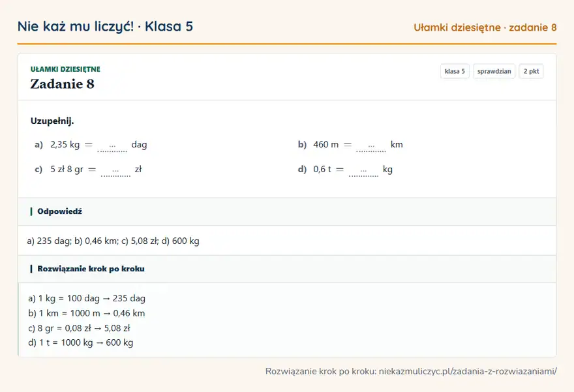This screenshot has width=574, height=392.
Task: Select the green 'UŁAMKI DZIESIĘTNE' category label
Action: click(x=65, y=69)
